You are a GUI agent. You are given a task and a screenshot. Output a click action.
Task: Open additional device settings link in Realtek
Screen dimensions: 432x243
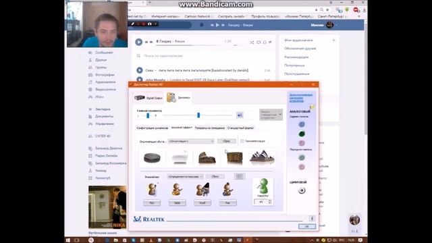coord(300,98)
